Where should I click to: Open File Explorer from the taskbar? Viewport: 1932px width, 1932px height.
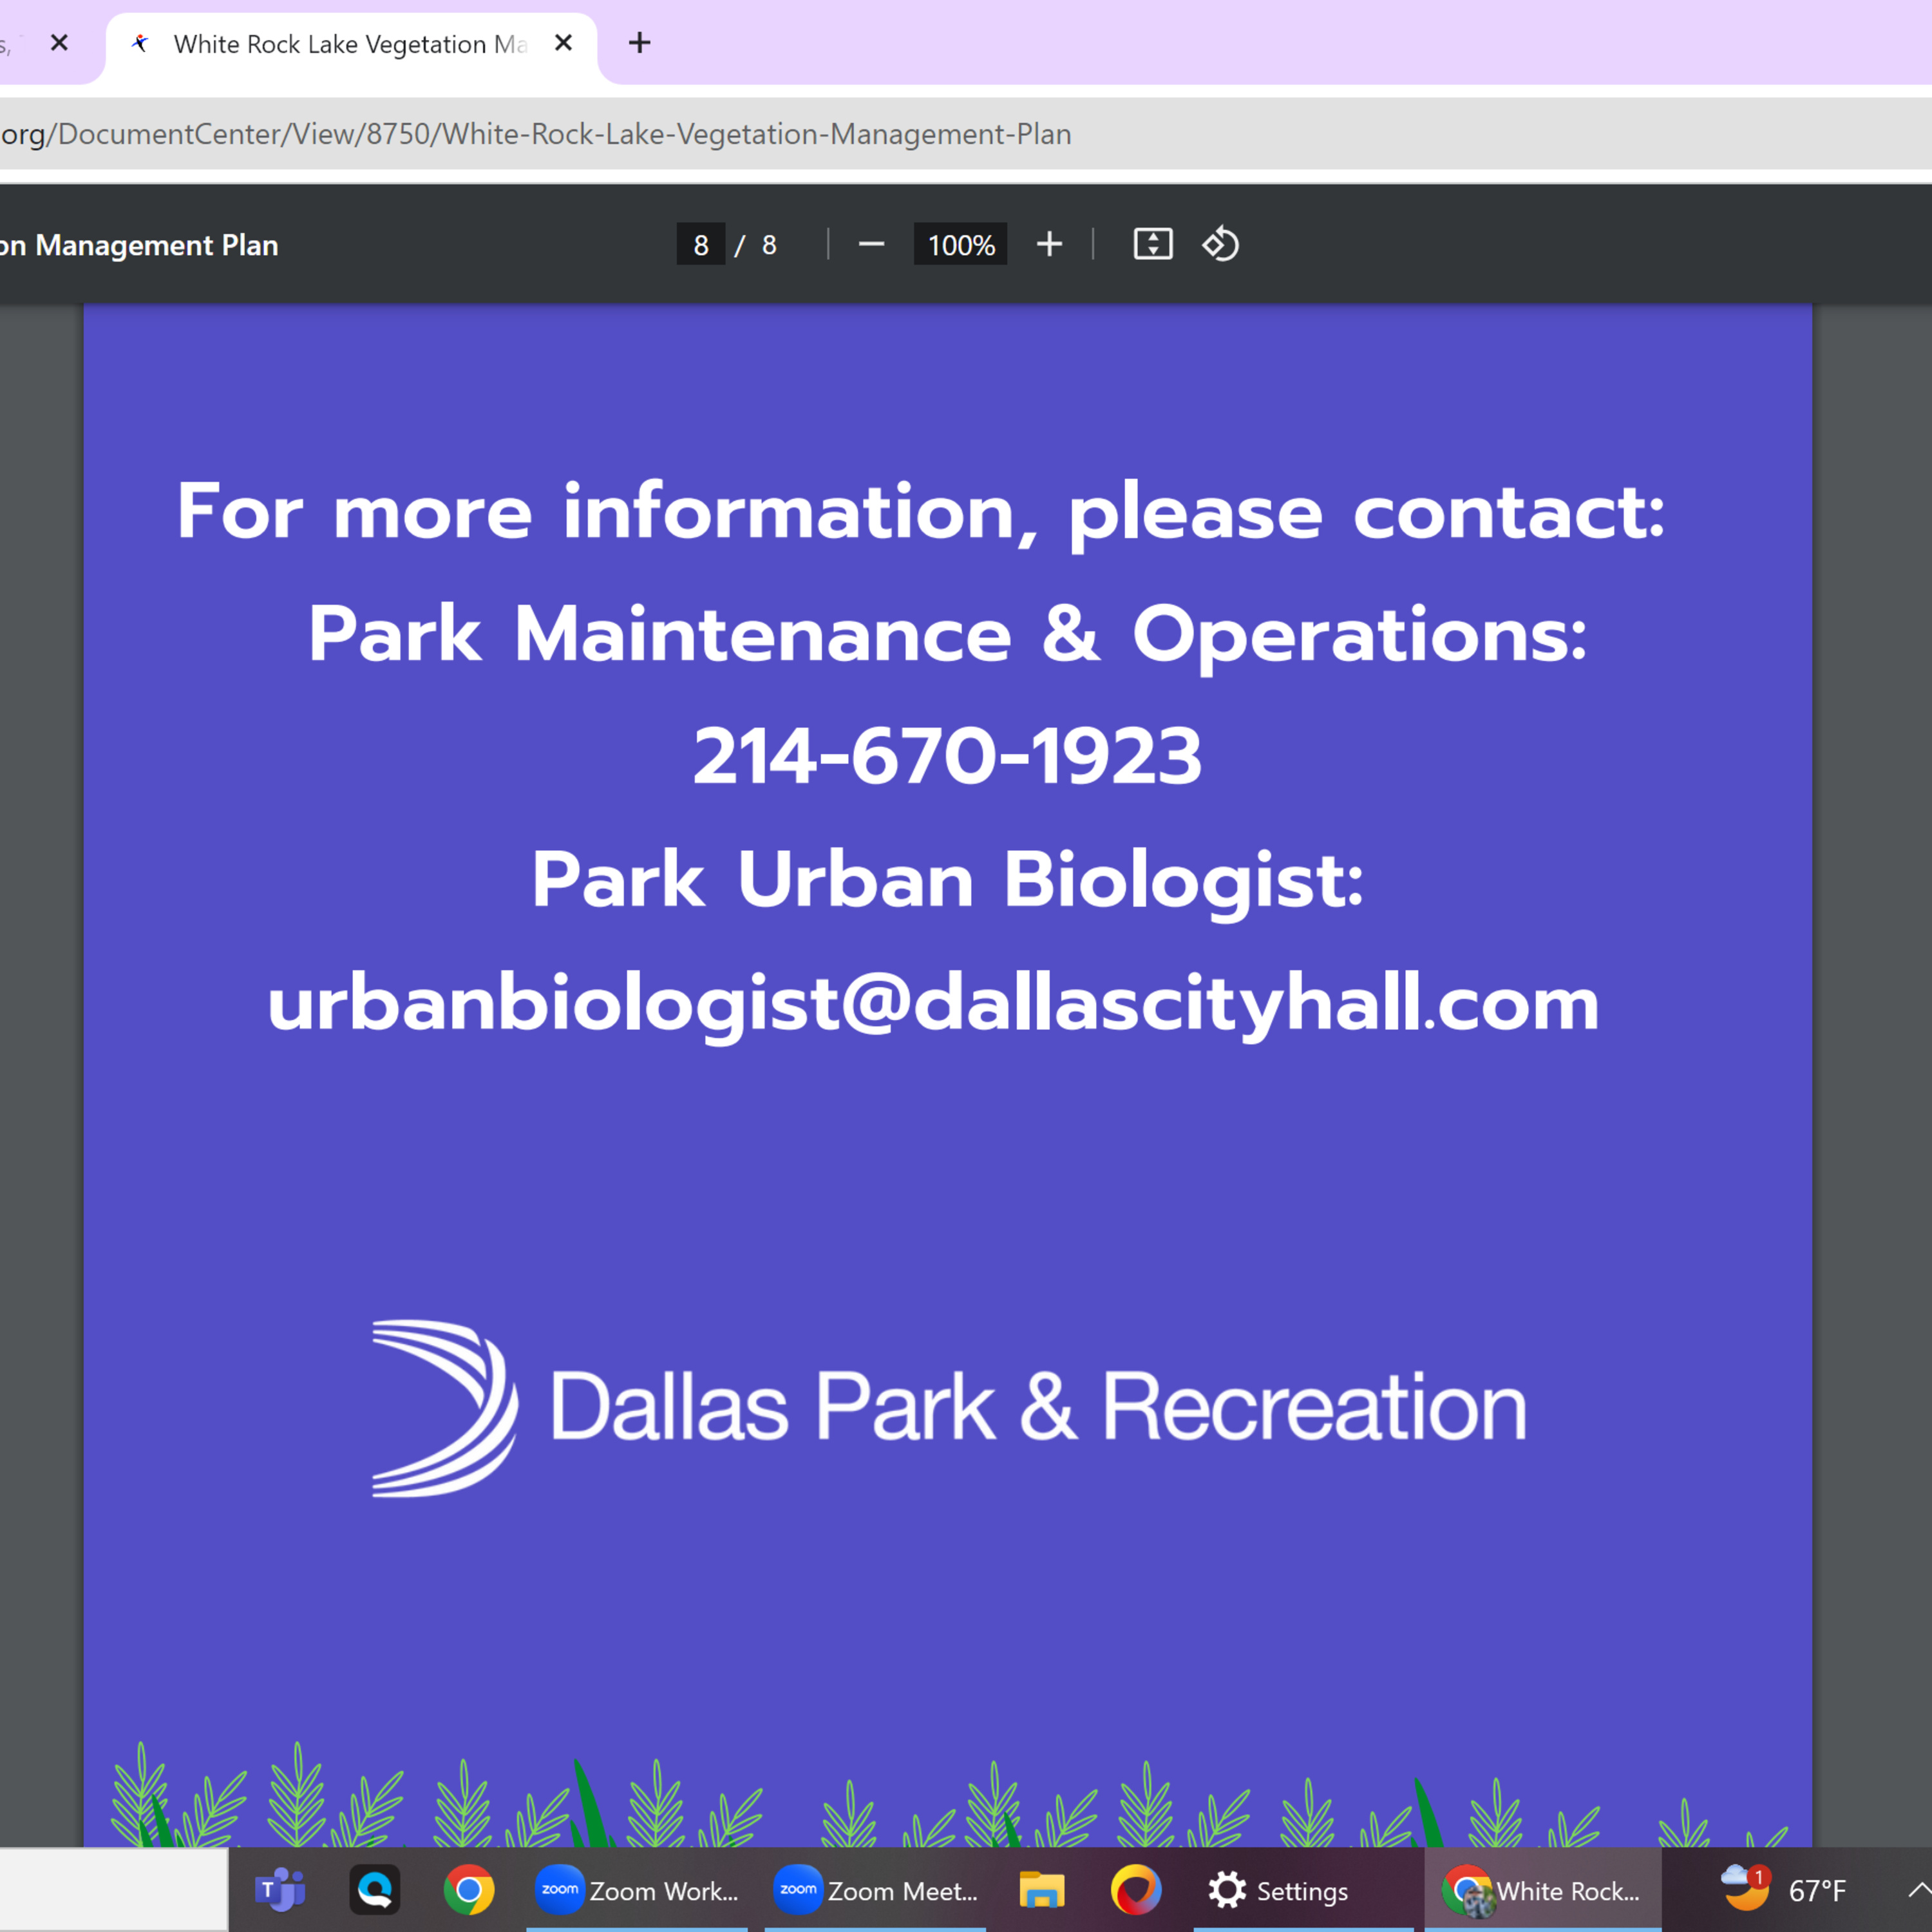[x=1041, y=1890]
